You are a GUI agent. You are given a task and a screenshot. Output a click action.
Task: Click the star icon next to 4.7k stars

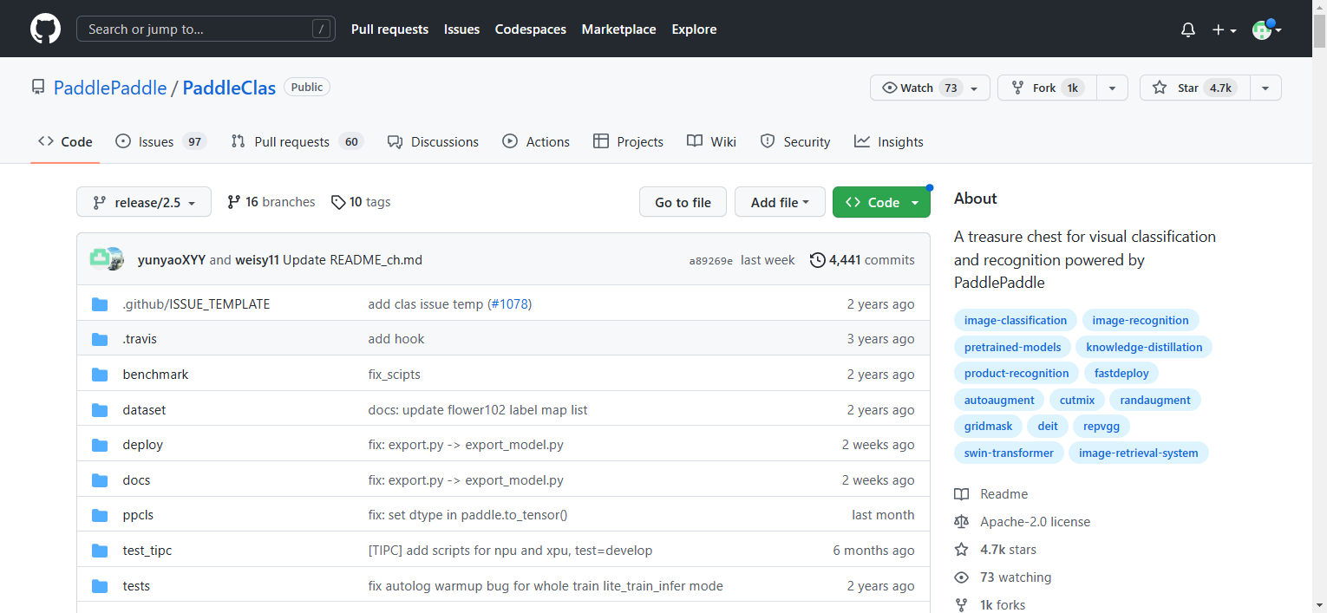(961, 550)
